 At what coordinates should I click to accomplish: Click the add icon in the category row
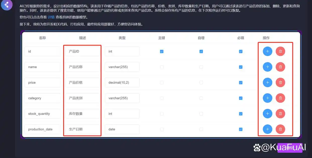click(x=267, y=98)
